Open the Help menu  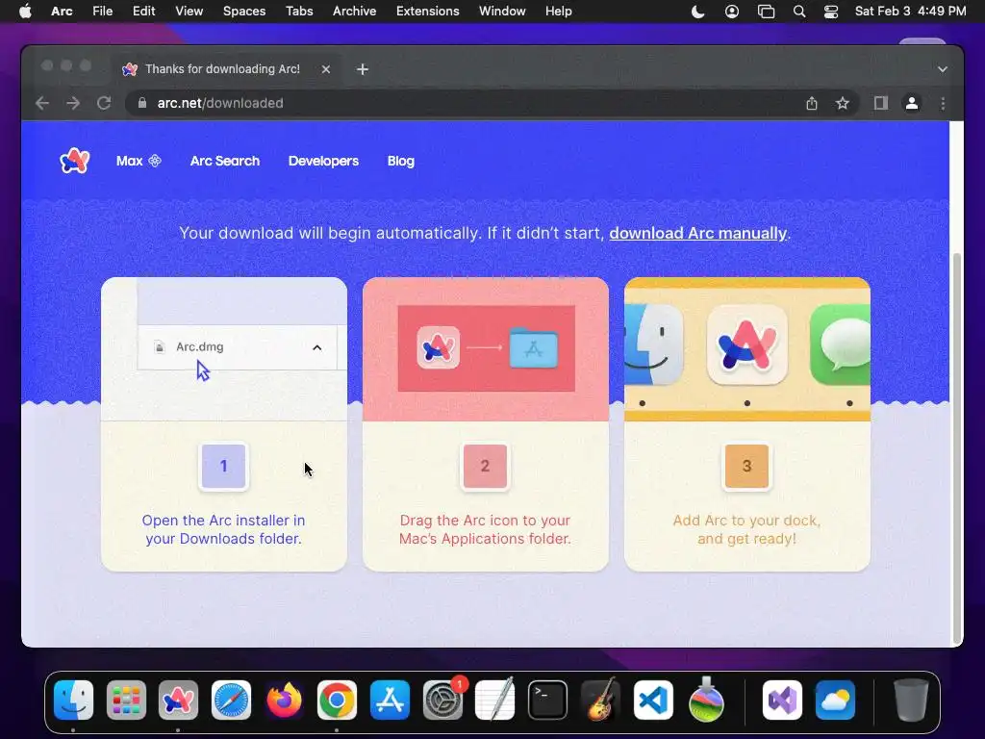coord(559,12)
